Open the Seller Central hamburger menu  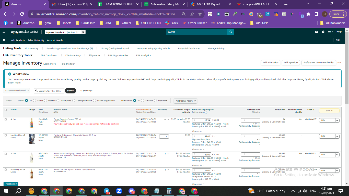[4, 32]
